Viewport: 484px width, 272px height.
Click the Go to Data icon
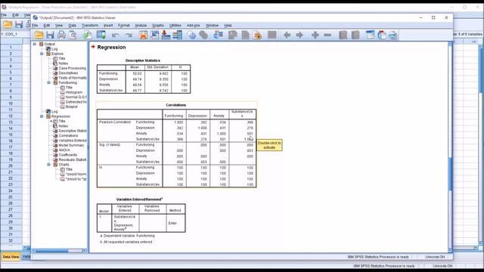coord(143,35)
